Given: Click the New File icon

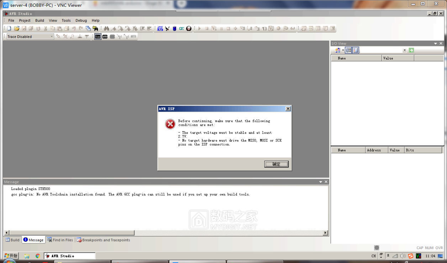Looking at the screenshot, I should (9, 28).
